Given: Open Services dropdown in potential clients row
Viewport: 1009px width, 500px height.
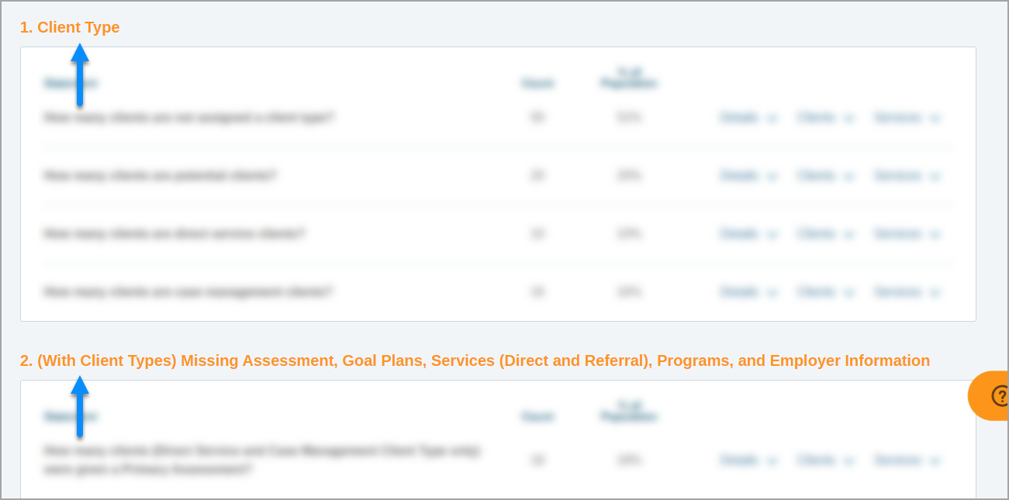Looking at the screenshot, I should pyautogui.click(x=907, y=176).
